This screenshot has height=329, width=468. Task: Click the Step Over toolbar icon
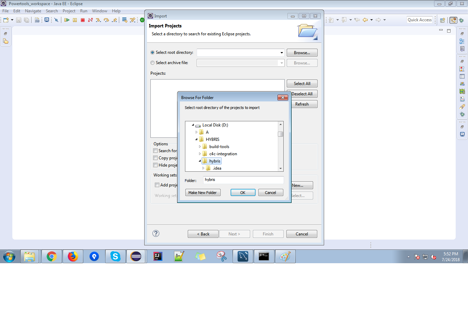point(107,20)
